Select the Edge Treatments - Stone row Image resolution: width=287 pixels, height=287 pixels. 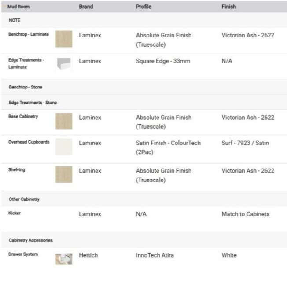coord(144,102)
